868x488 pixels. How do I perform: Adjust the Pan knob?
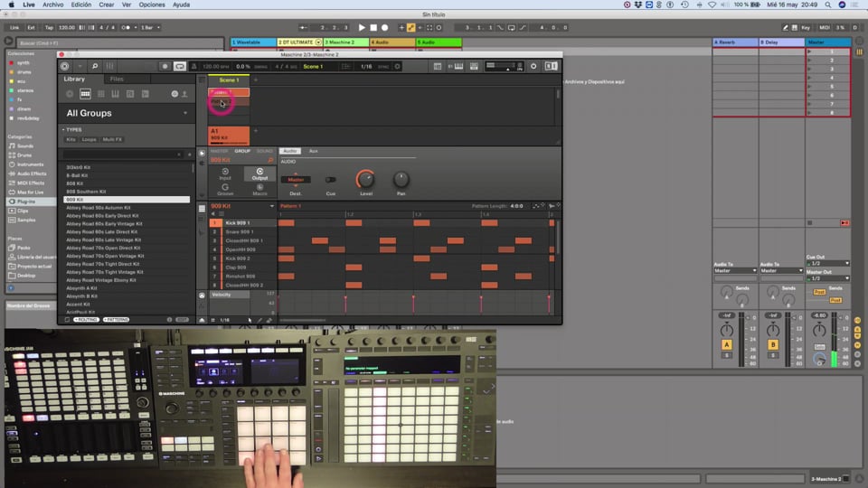(401, 179)
